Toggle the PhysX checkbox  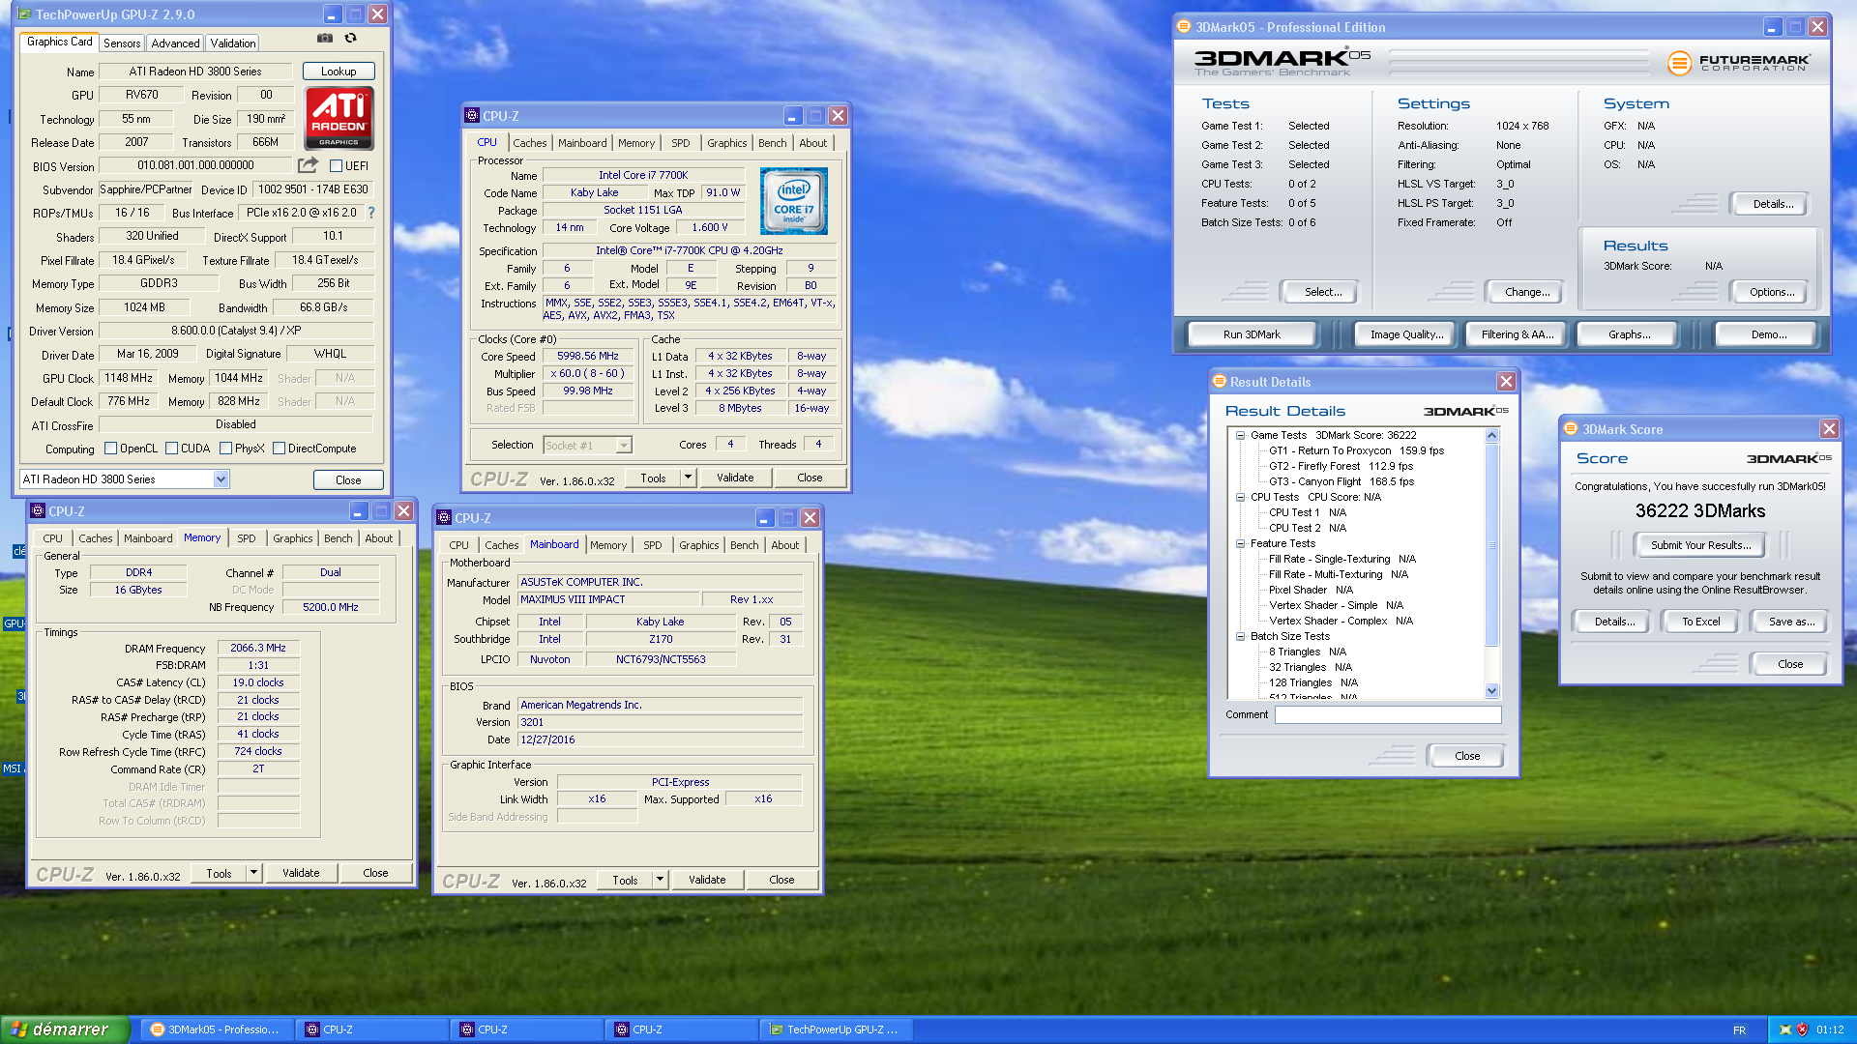pyautogui.click(x=225, y=449)
